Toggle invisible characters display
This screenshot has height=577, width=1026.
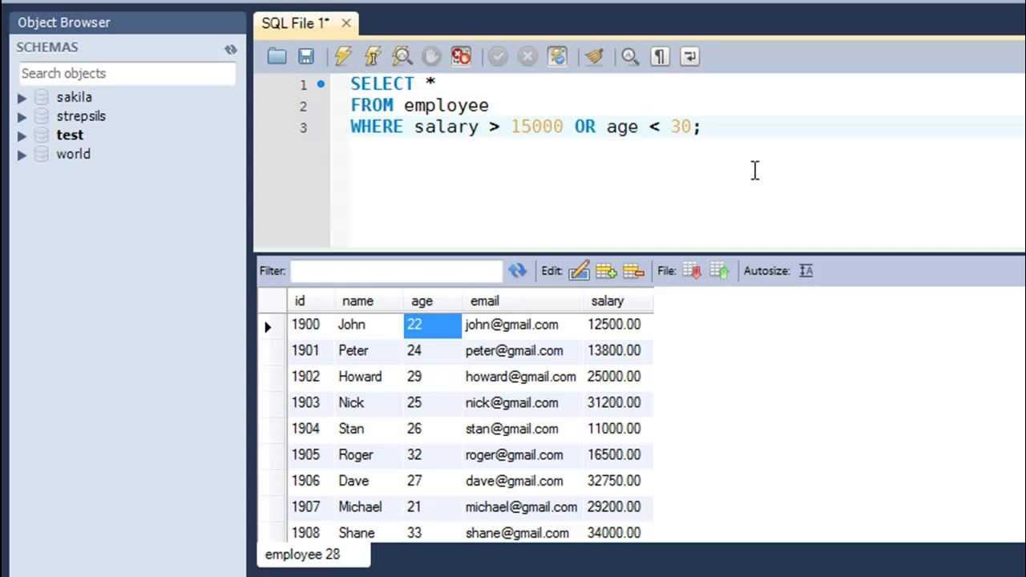660,56
